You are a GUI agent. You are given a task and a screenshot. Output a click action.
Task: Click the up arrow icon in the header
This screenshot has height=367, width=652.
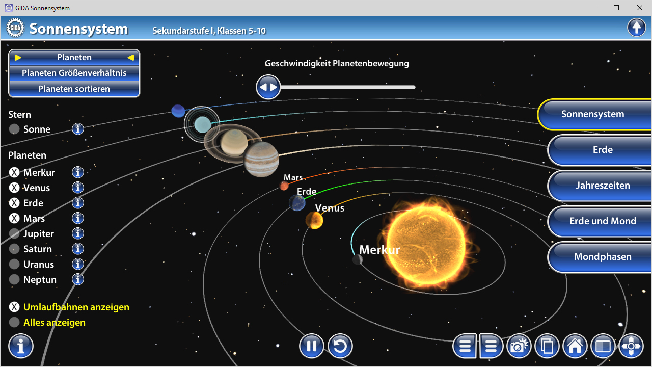[636, 28]
